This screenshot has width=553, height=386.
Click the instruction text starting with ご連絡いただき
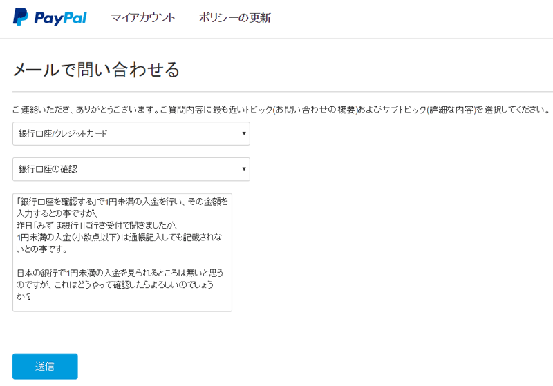pyautogui.click(x=281, y=110)
